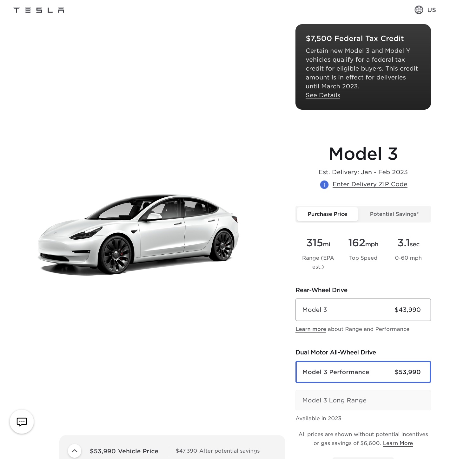Open See Details tax credit link

click(x=323, y=95)
